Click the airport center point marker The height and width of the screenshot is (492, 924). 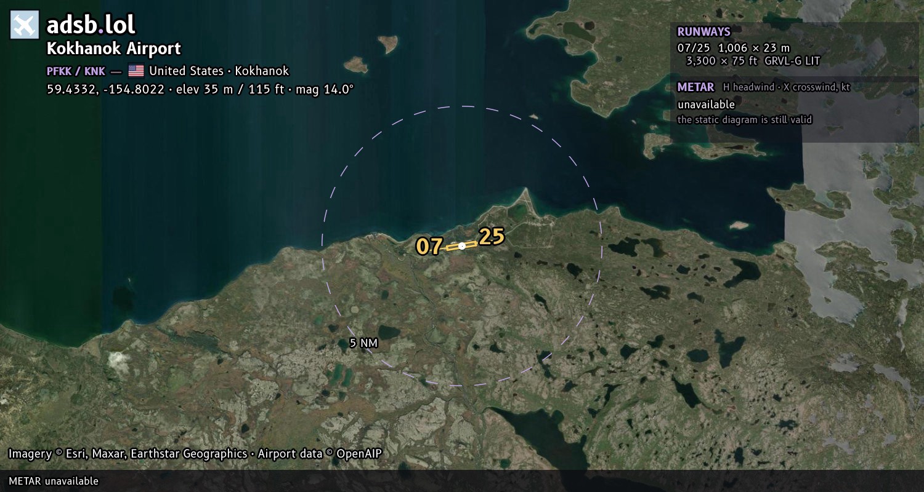(462, 246)
